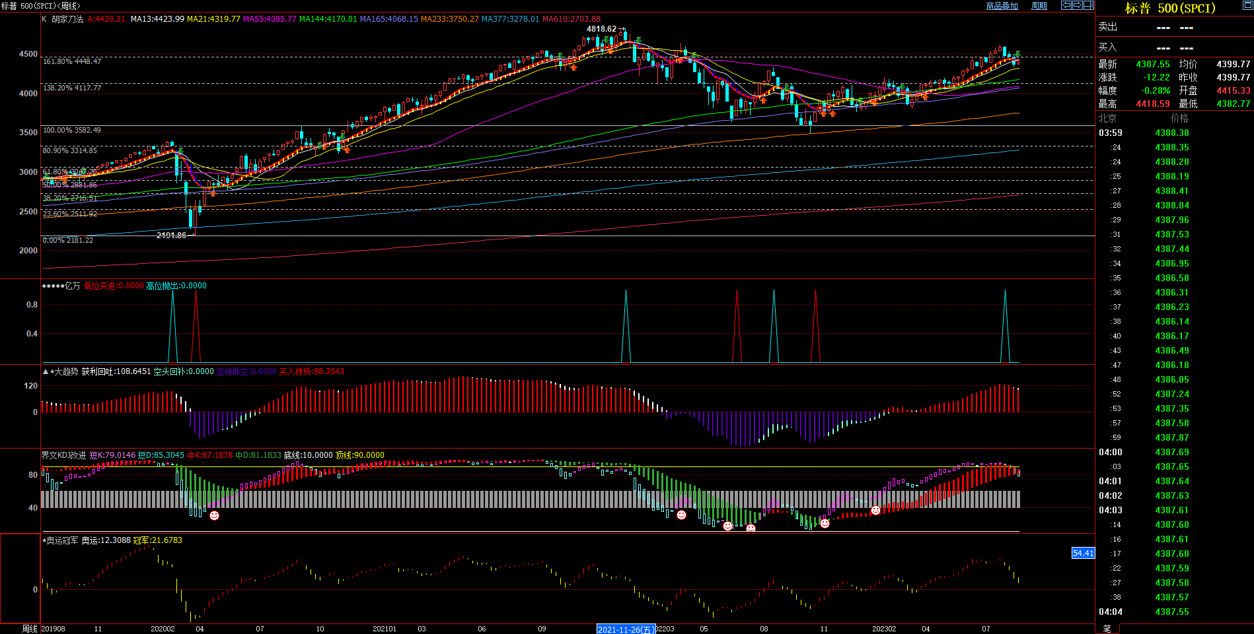Select the 奥运冠军 indicator label
This screenshot has width=1254, height=634.
point(62,540)
